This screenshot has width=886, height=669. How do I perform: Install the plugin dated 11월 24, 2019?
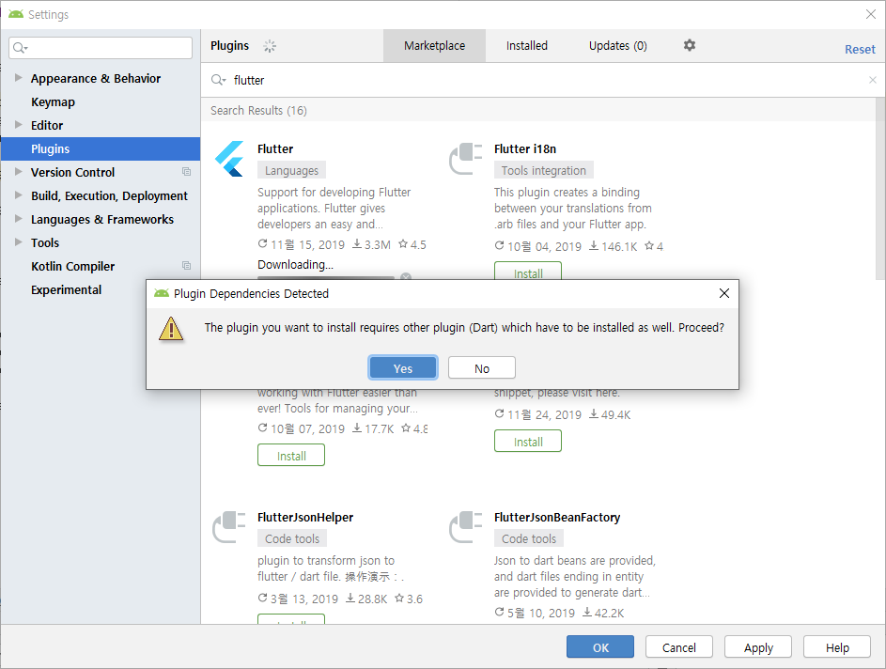pos(528,442)
